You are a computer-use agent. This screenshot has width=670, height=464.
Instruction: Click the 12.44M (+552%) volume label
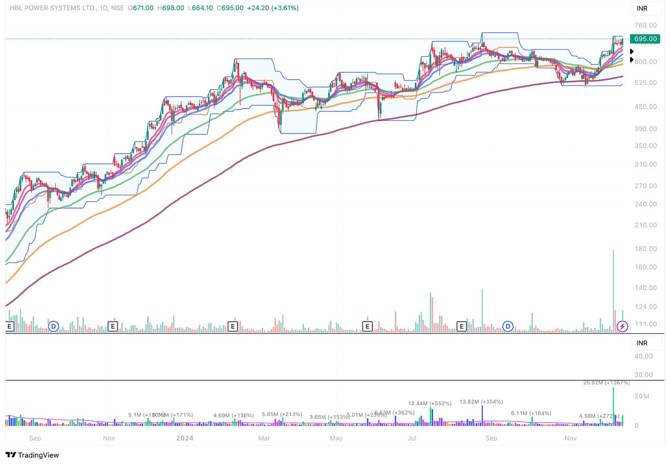[430, 403]
